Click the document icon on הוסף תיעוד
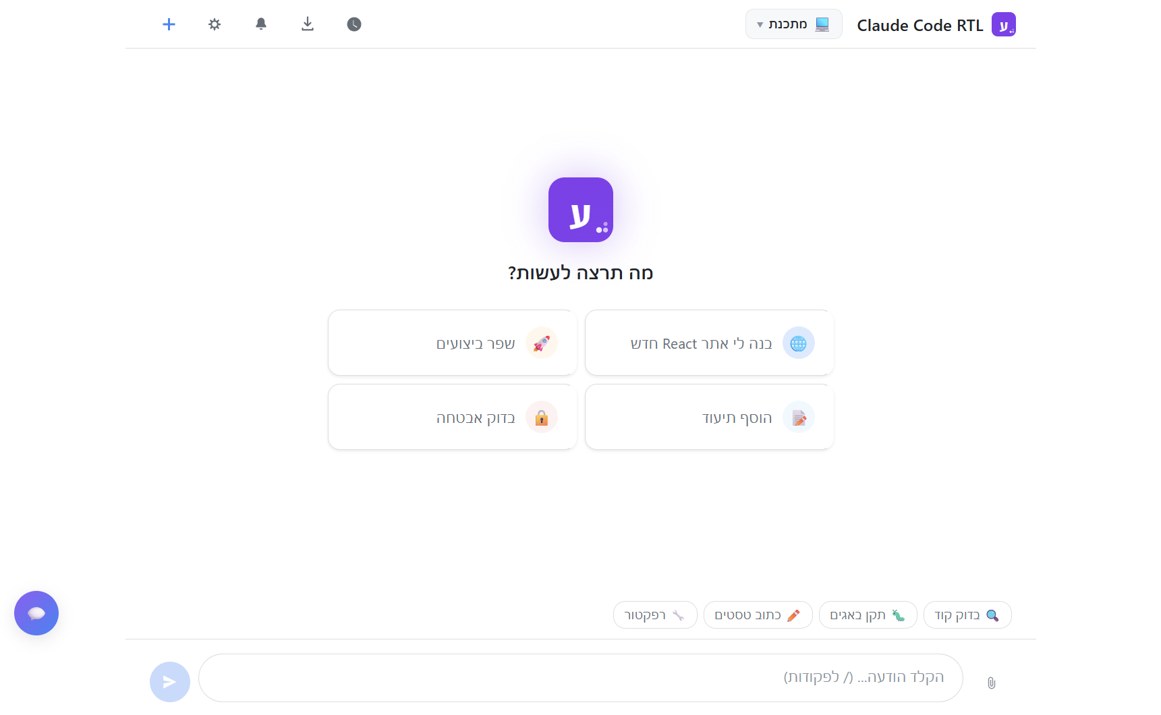Viewport: 1161px width, 715px height. pos(799,418)
